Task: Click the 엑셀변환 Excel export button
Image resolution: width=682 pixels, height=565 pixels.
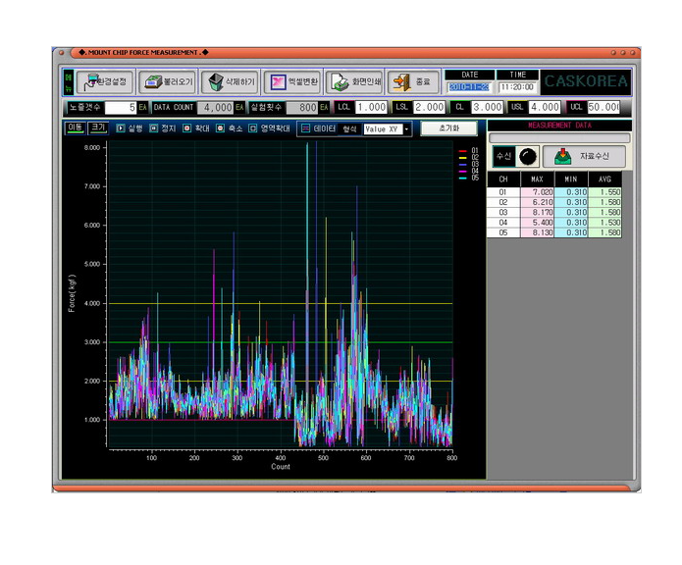Action: (293, 81)
